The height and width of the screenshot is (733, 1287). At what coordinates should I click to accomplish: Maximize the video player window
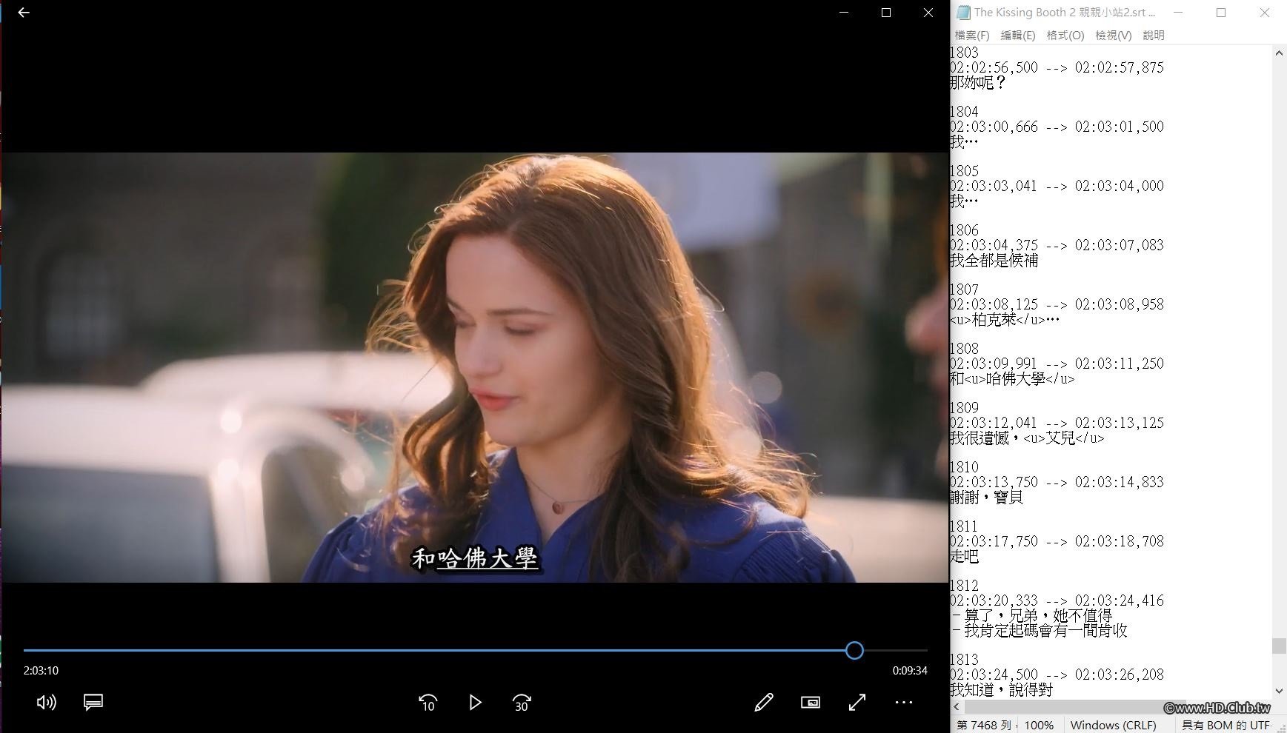pyautogui.click(x=886, y=13)
